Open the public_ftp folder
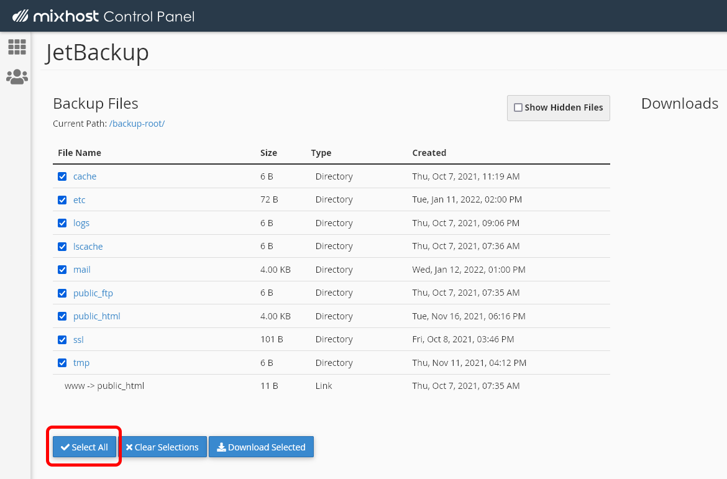 pos(93,293)
